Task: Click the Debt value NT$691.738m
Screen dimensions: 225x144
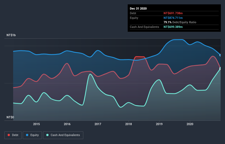Action: 173,13
